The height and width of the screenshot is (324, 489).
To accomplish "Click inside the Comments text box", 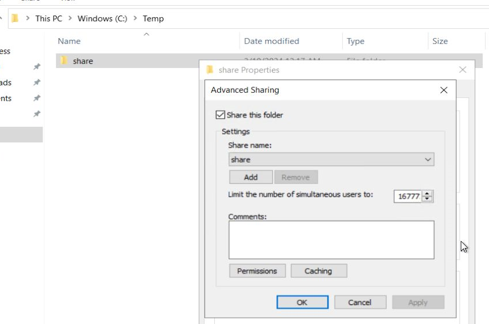I will pyautogui.click(x=331, y=240).
